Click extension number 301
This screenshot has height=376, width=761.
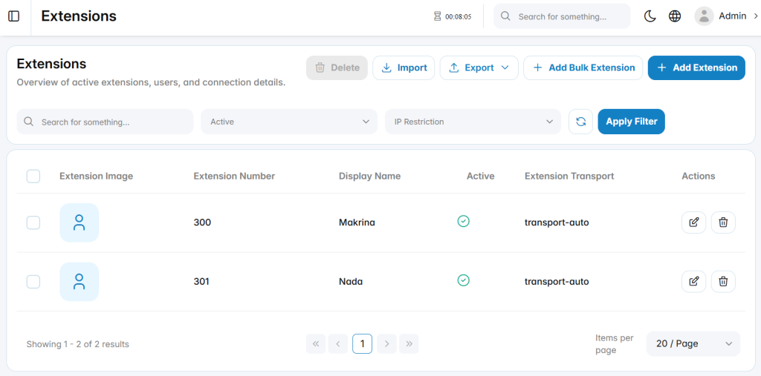pyautogui.click(x=201, y=282)
